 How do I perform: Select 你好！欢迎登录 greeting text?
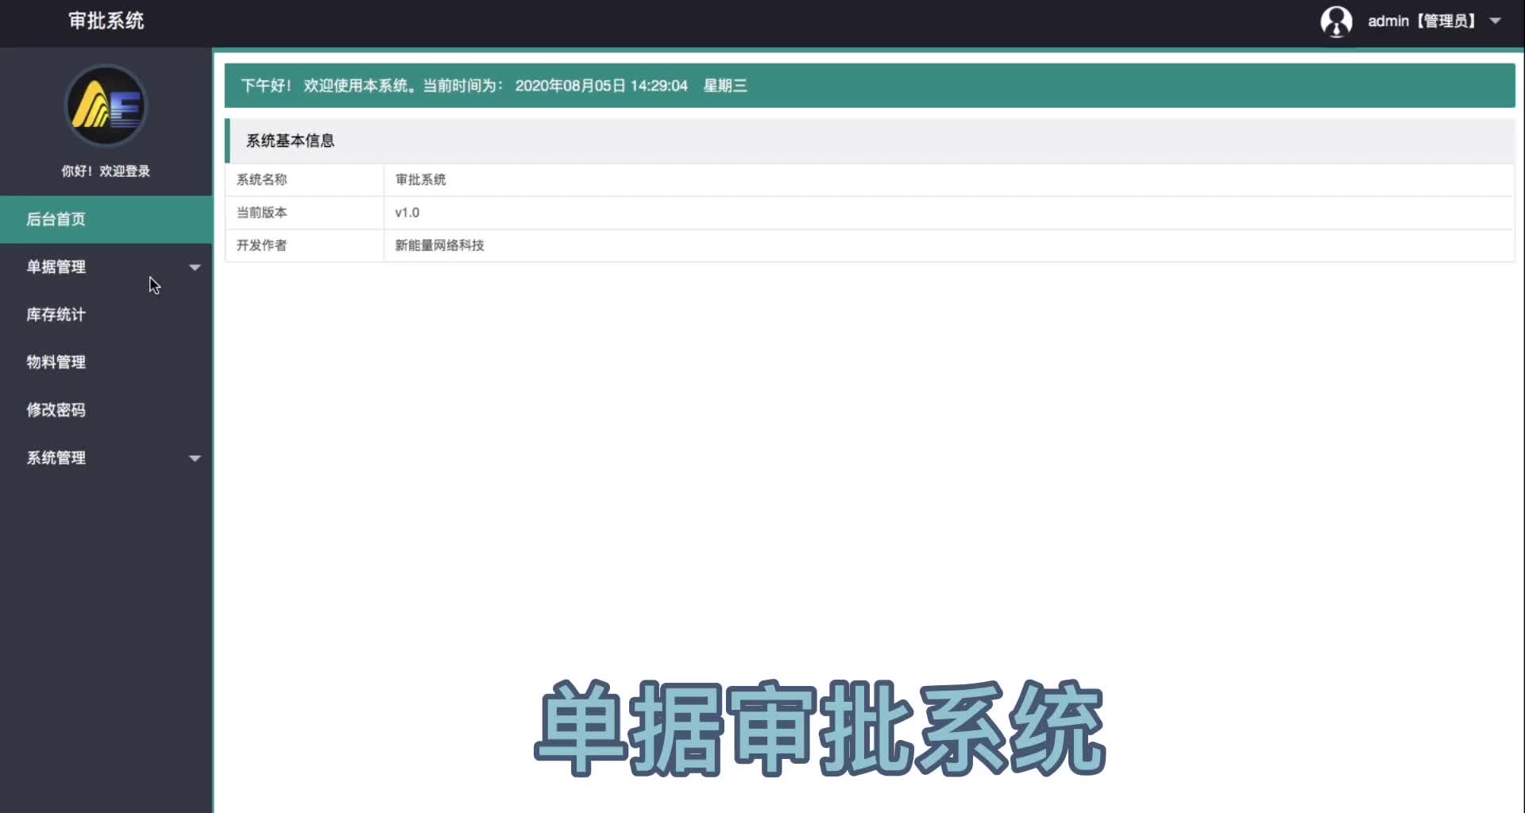coord(106,171)
